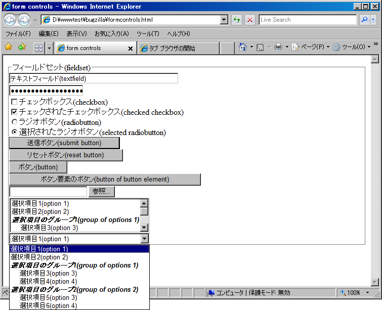This screenshot has width=382, height=310.
Task: Expand the address bar history dropdown
Action: 224,20
